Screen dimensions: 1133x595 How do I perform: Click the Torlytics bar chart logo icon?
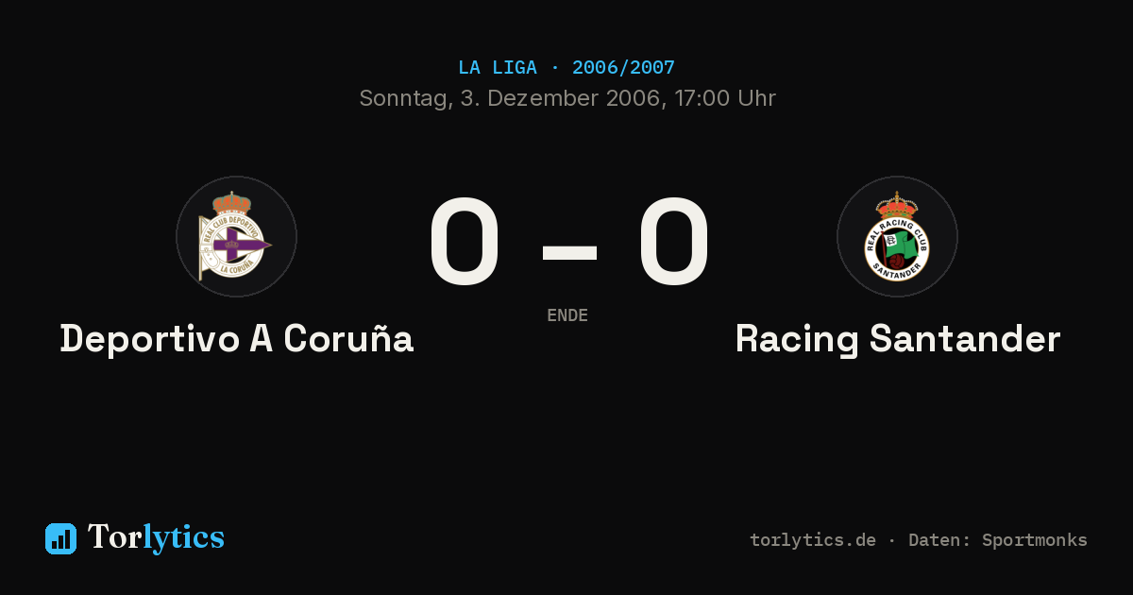(60, 538)
